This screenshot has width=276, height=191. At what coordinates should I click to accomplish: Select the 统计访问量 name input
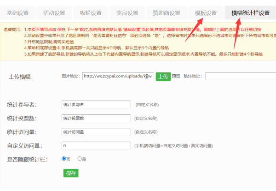coord(96,132)
